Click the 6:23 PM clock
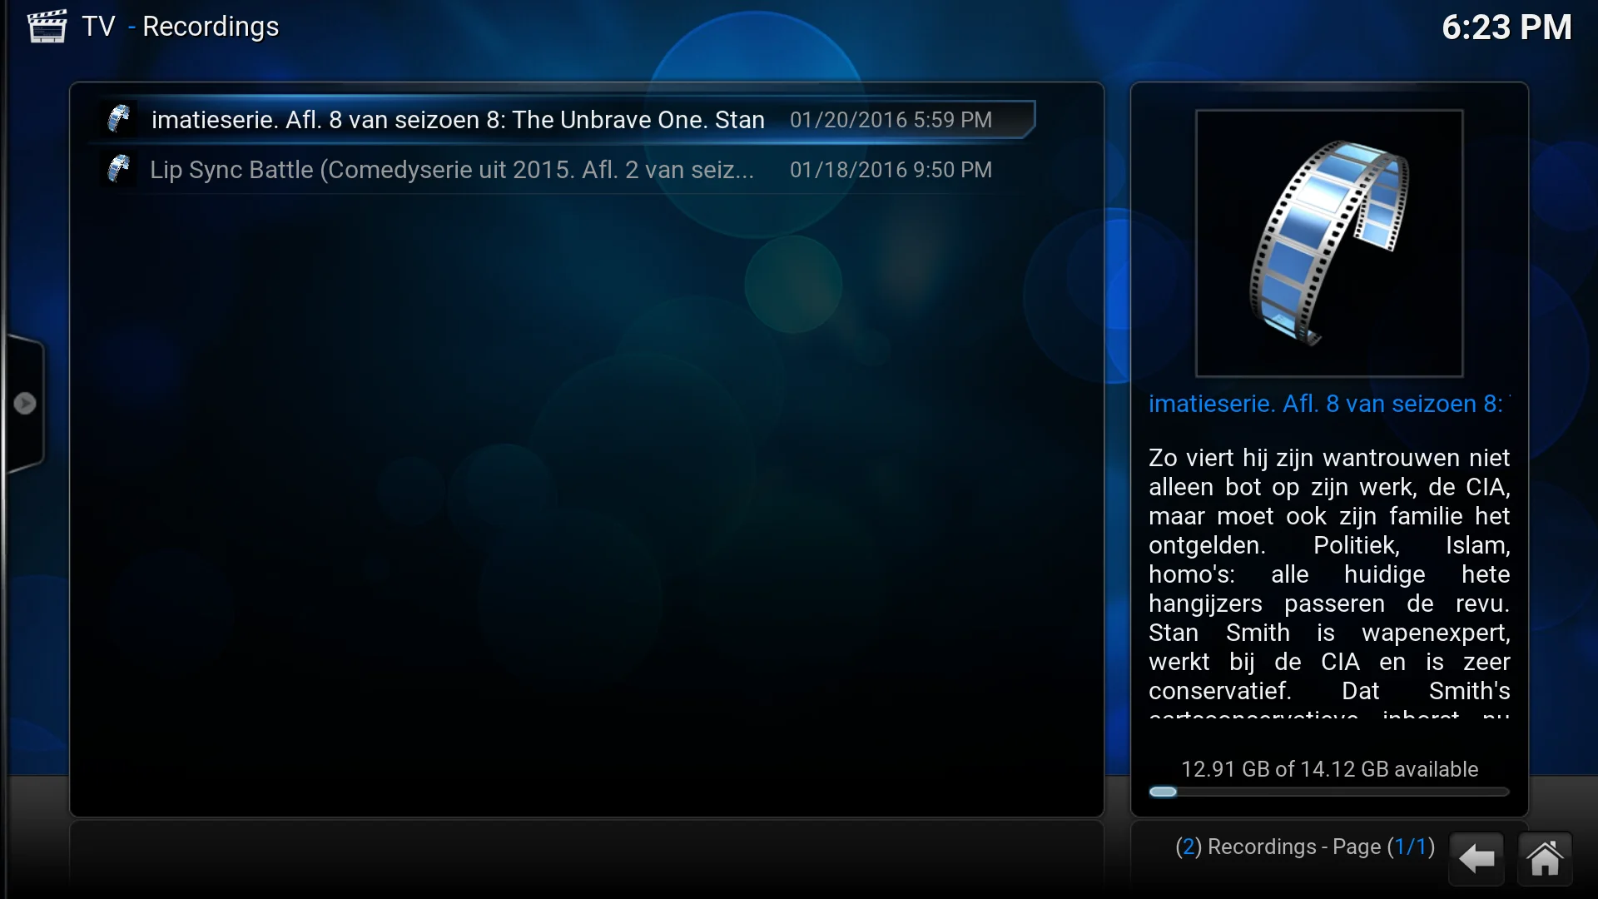Screen dimensions: 1598x899 tap(1506, 27)
